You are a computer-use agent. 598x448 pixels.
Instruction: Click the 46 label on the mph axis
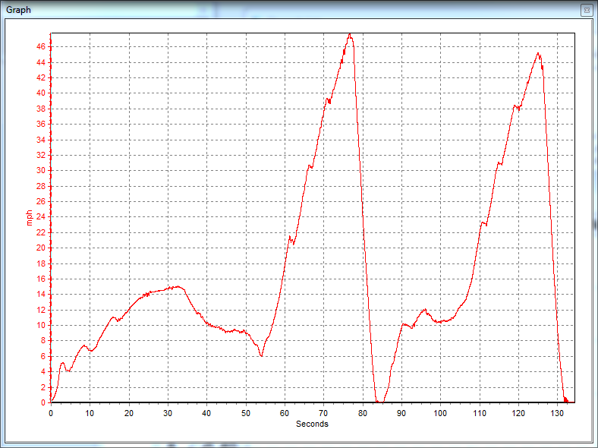click(x=42, y=47)
